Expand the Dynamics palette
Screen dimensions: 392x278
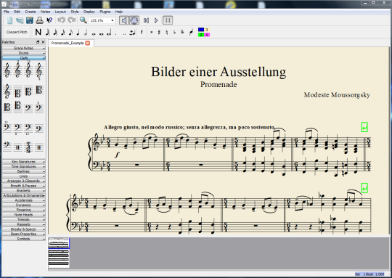[x=24, y=205]
